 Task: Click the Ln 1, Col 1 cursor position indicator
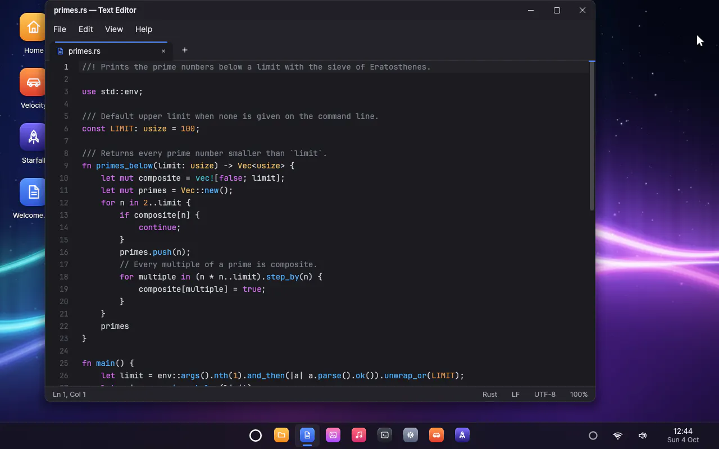click(70, 395)
